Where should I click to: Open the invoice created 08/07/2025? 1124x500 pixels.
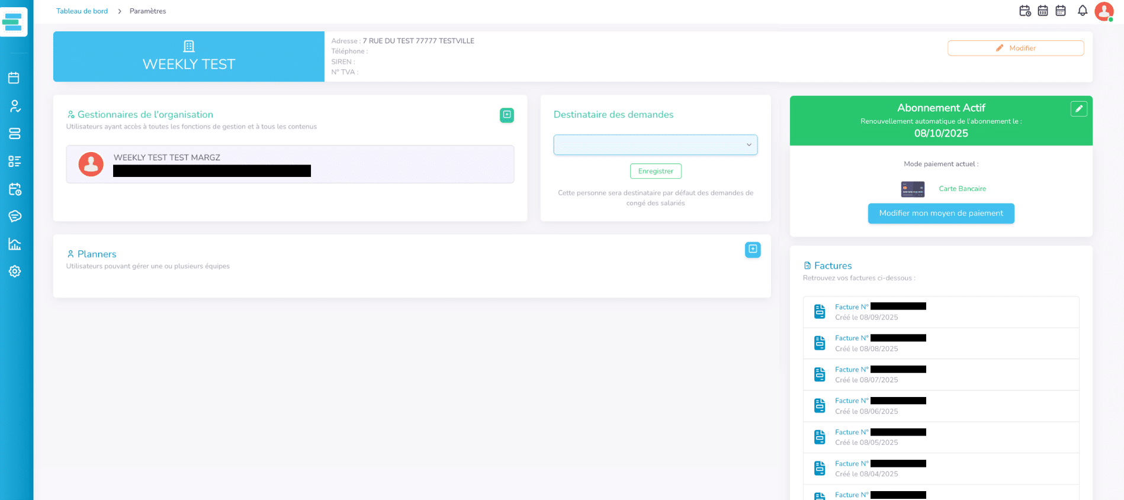[941, 375]
